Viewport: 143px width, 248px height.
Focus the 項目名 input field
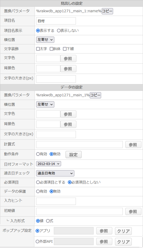(56, 21)
